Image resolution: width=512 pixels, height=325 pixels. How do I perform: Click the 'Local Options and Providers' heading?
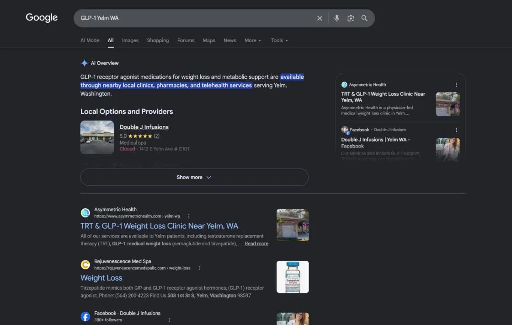[127, 112]
